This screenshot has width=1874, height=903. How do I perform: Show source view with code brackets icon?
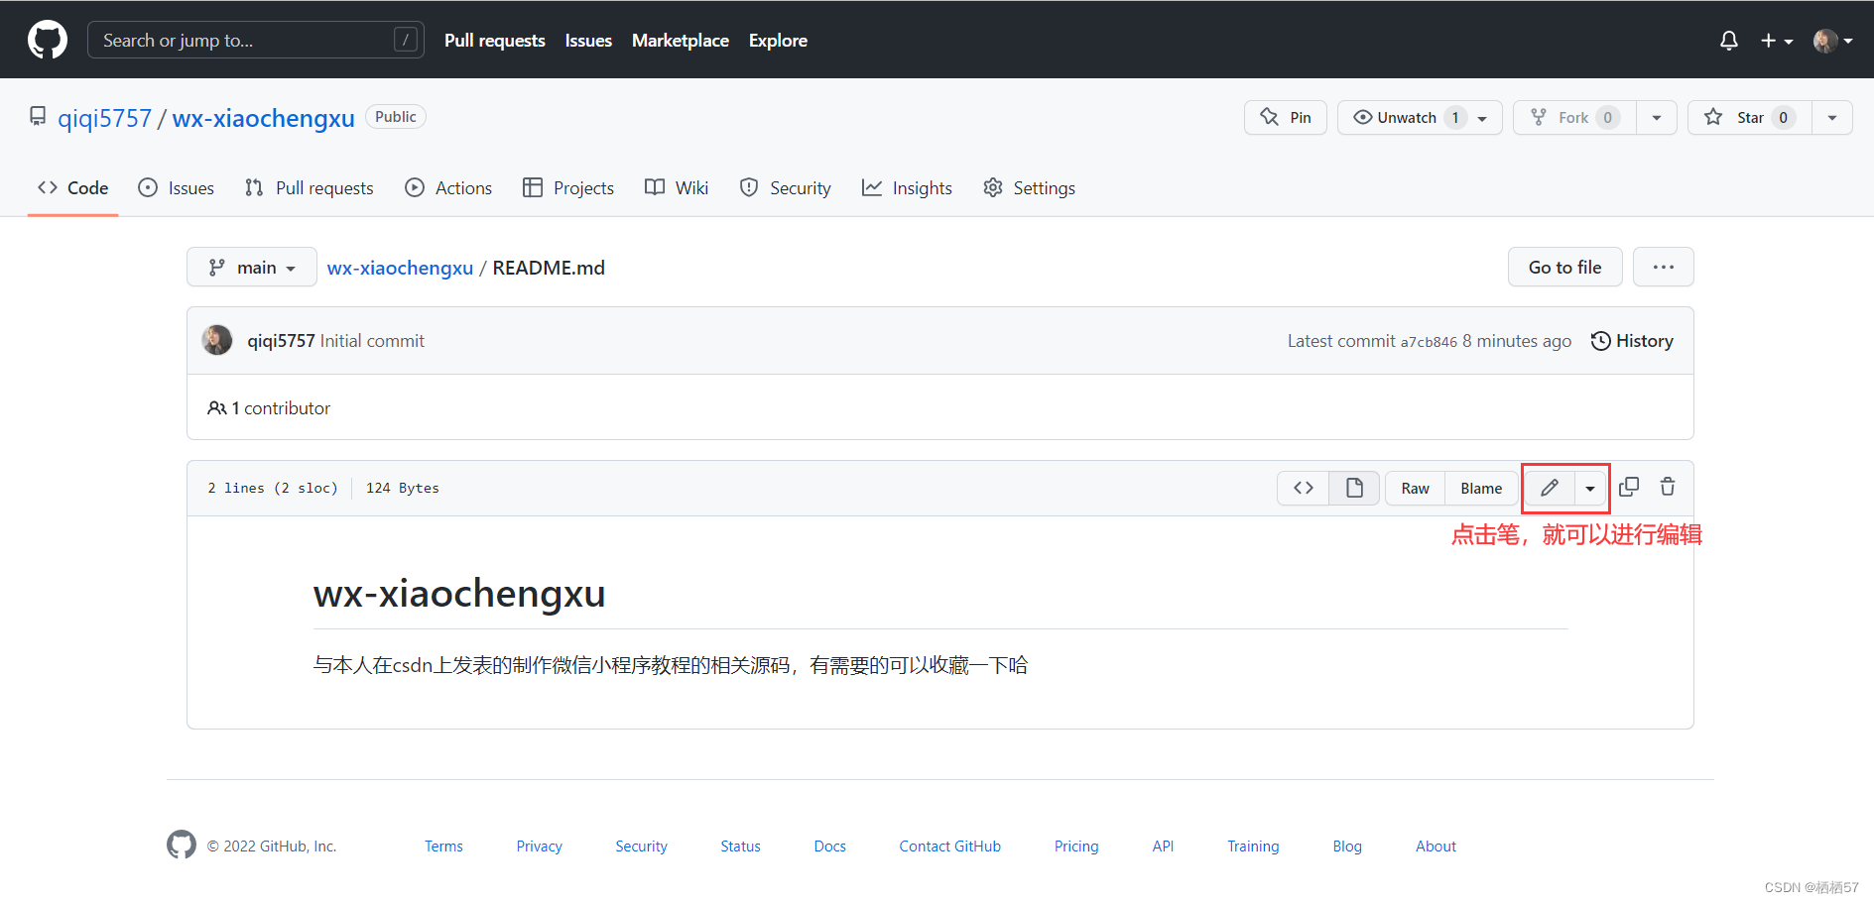pyautogui.click(x=1304, y=488)
